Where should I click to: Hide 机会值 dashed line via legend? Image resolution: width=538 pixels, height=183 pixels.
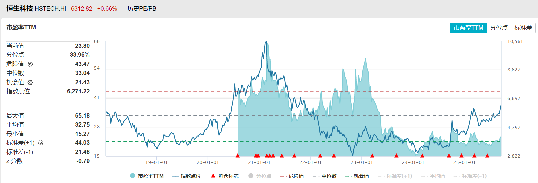coord(357,176)
